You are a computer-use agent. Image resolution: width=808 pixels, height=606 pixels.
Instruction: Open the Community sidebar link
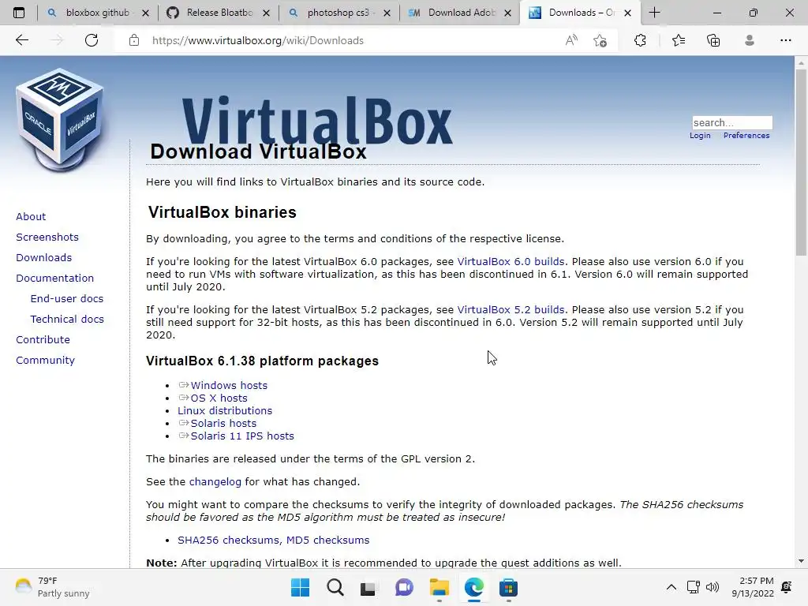tap(45, 361)
